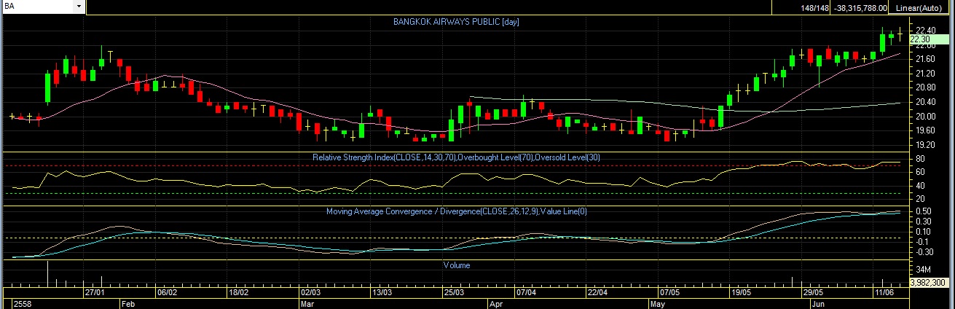Click the 27/01 date marker
This screenshot has width=955, height=309.
95,292
